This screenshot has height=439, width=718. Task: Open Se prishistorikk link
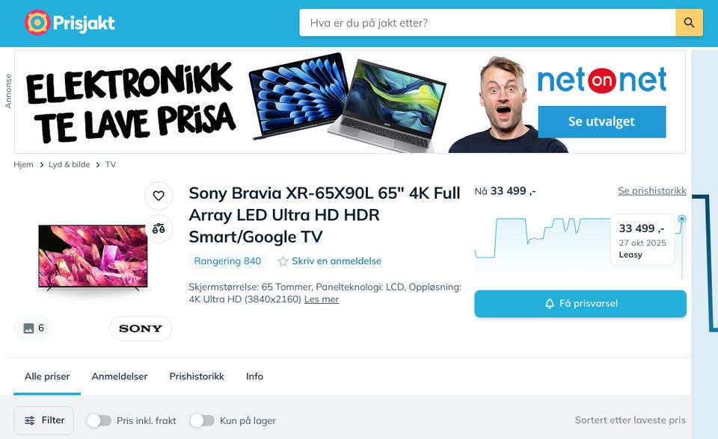(652, 190)
